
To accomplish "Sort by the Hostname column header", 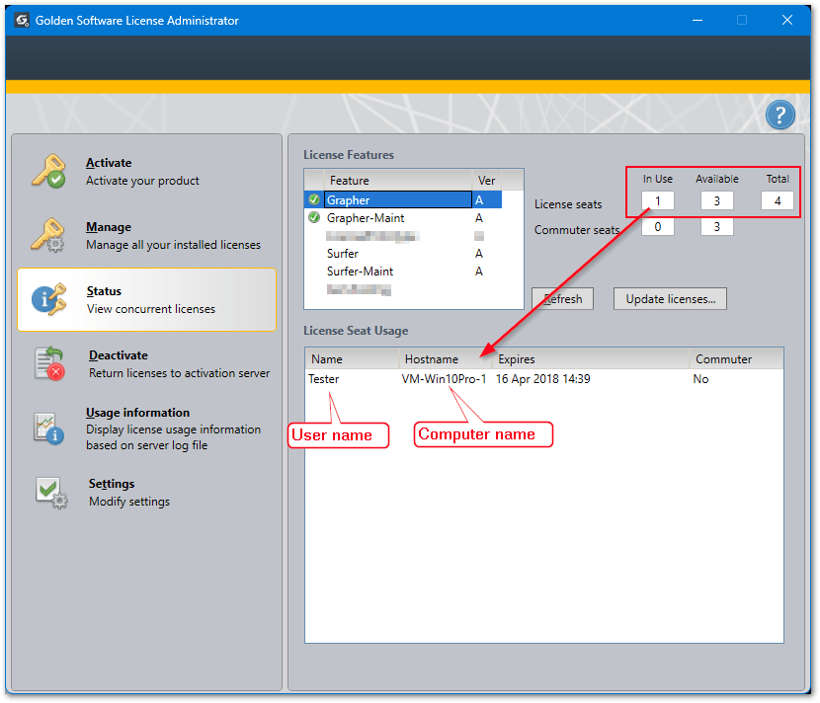I will click(446, 359).
